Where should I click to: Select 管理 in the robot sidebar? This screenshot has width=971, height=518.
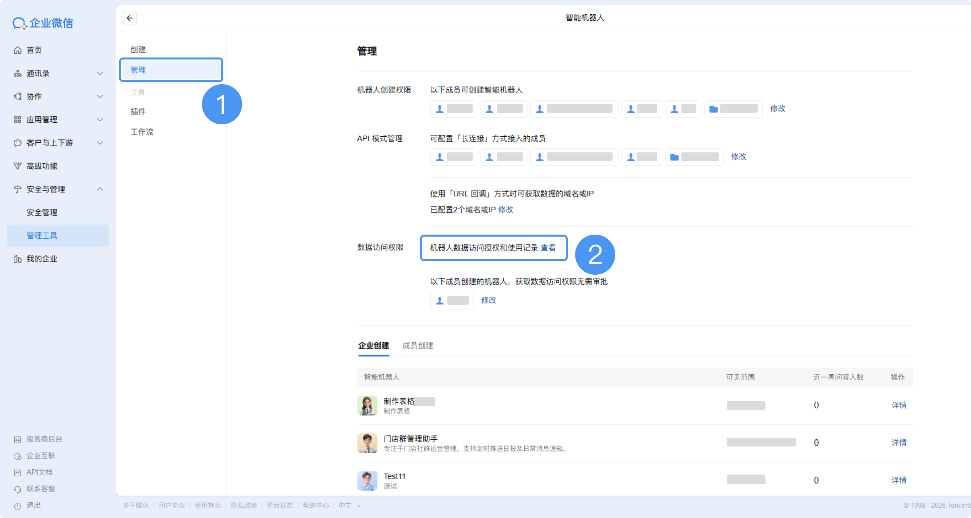171,70
